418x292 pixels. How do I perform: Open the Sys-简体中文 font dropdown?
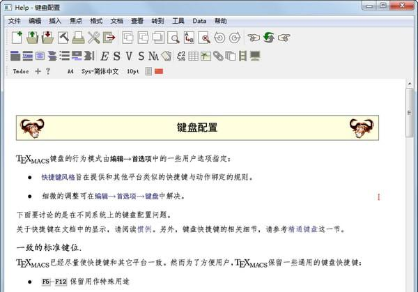100,72
